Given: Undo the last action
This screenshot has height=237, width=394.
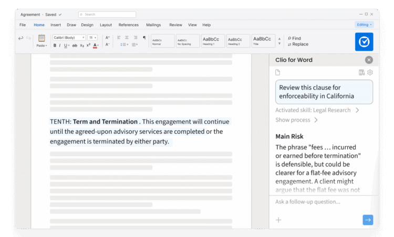Looking at the screenshot, I should pos(20,38).
